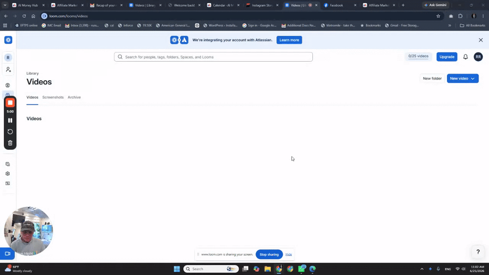Screen dimensions: 489x275
Task: Open the IMC Email bookmark
Action: (52, 26)
